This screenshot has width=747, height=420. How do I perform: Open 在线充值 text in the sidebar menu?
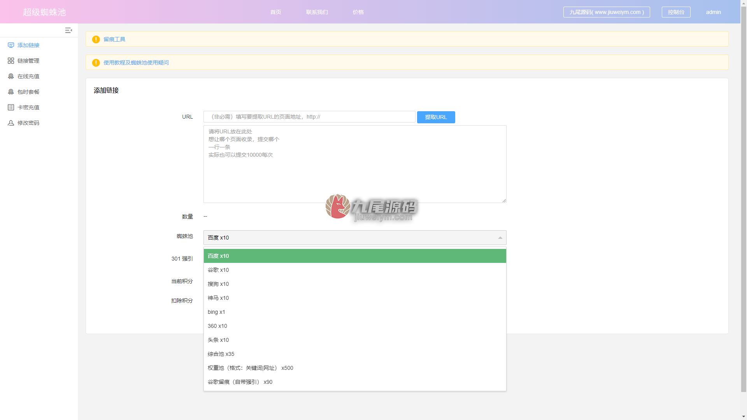(x=28, y=76)
